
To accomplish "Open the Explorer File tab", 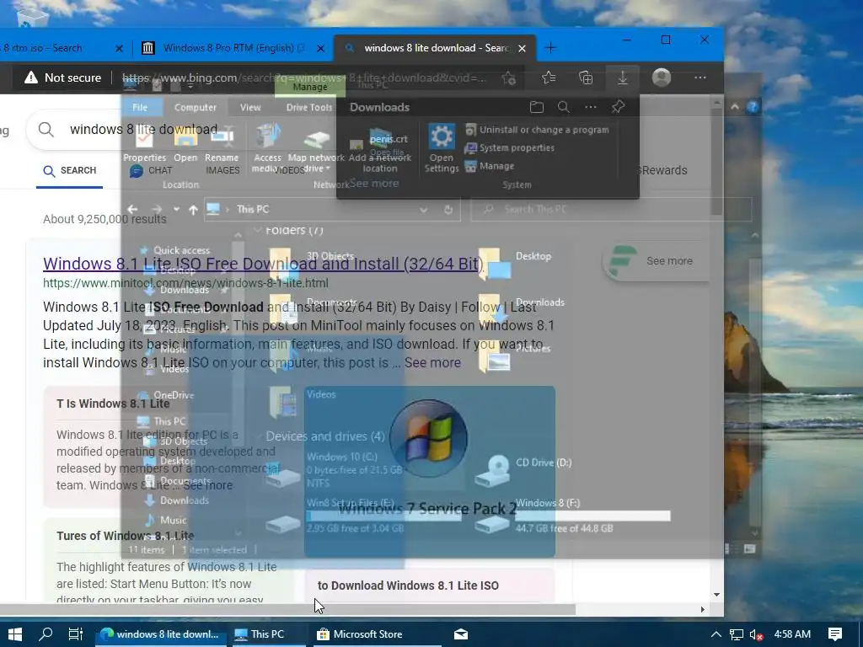I will click(140, 107).
